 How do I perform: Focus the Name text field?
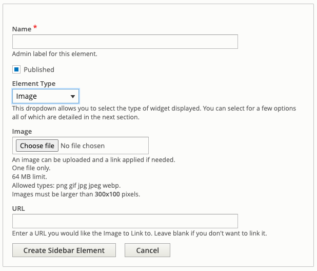(125, 42)
